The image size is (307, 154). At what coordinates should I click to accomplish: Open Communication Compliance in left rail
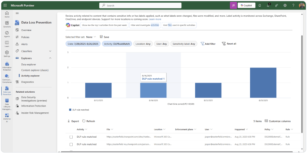click(x=7, y=79)
